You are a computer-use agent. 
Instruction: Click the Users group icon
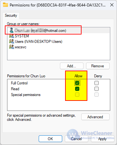tap(12, 42)
